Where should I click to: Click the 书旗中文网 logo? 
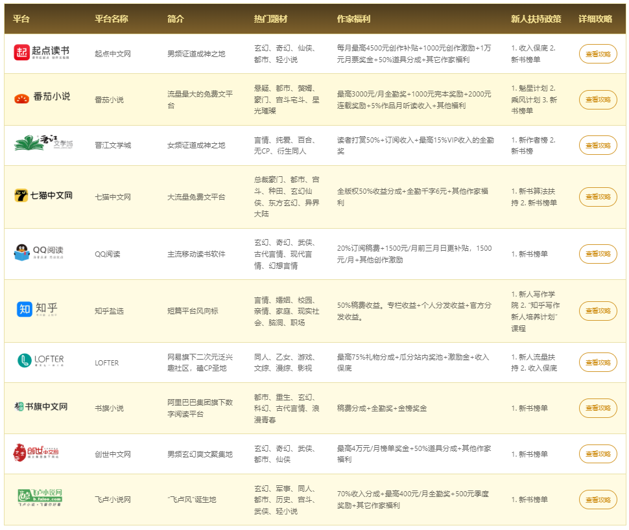click(x=41, y=407)
